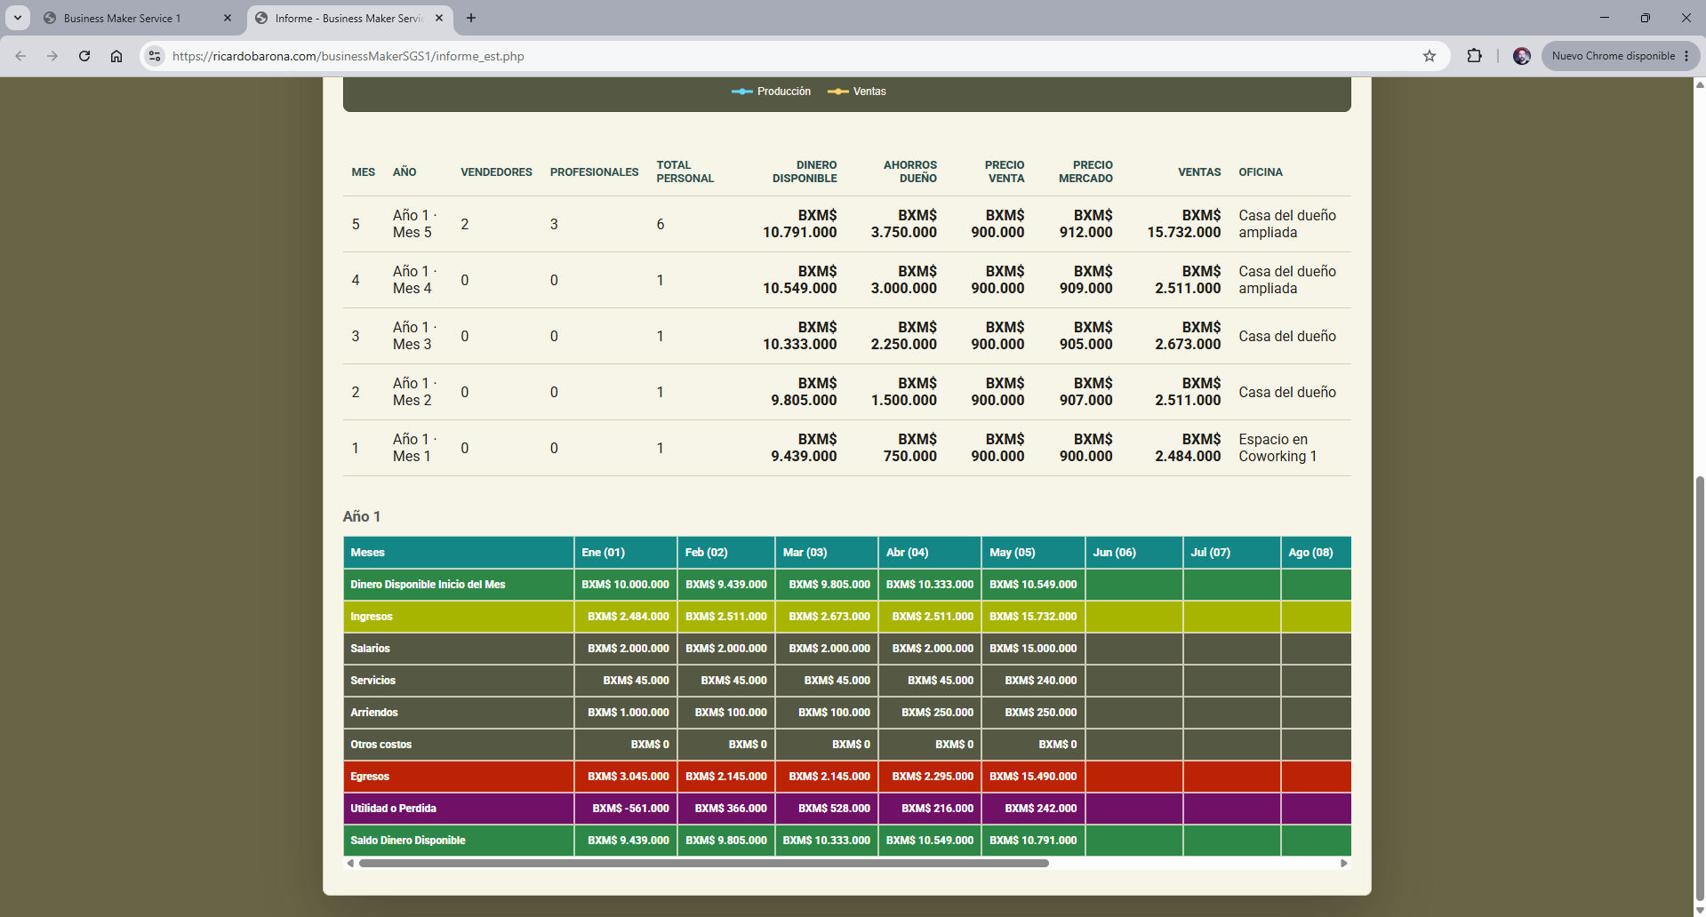Open a new browser tab

coord(471,18)
